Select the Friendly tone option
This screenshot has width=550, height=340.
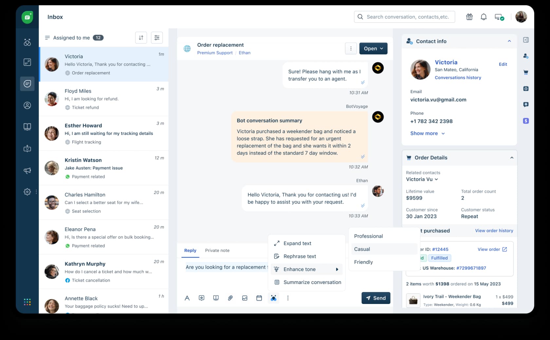(363, 262)
